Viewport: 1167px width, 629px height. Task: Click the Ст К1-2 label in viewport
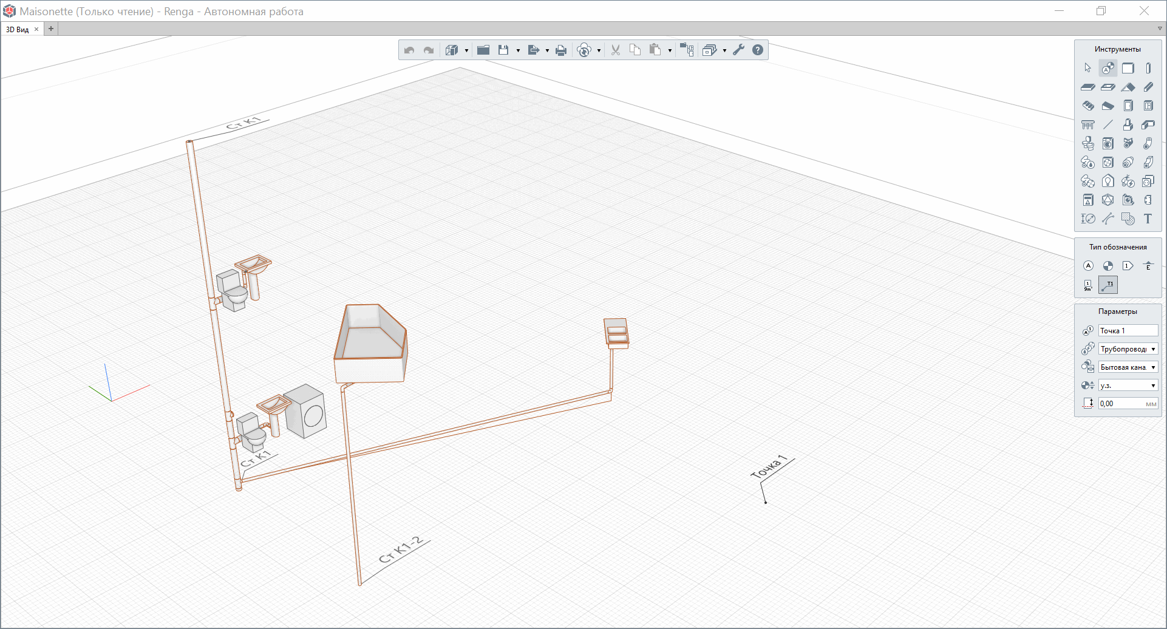point(400,550)
